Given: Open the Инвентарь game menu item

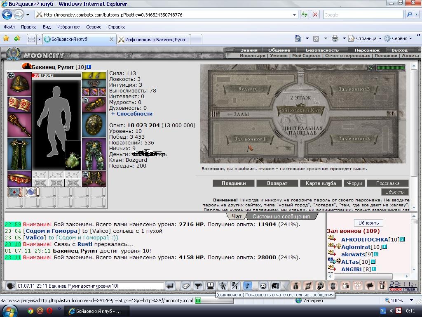Looking at the screenshot, I should click(x=253, y=56).
